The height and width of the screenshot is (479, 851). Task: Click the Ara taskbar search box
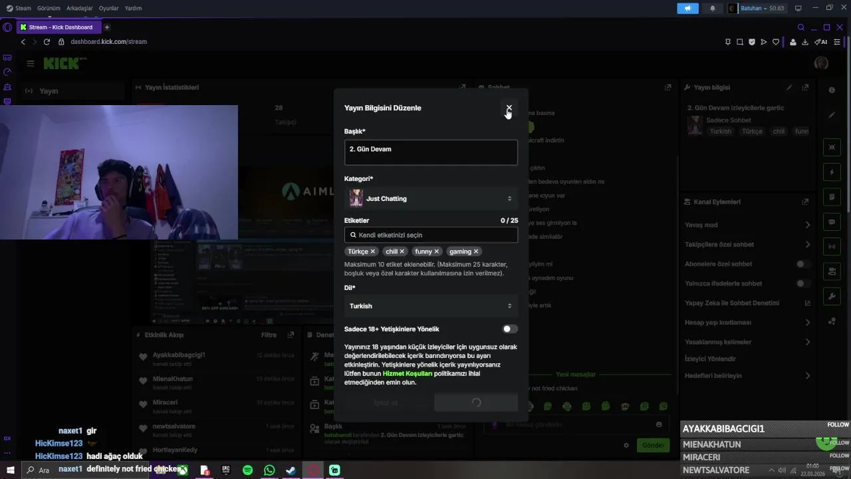40,470
